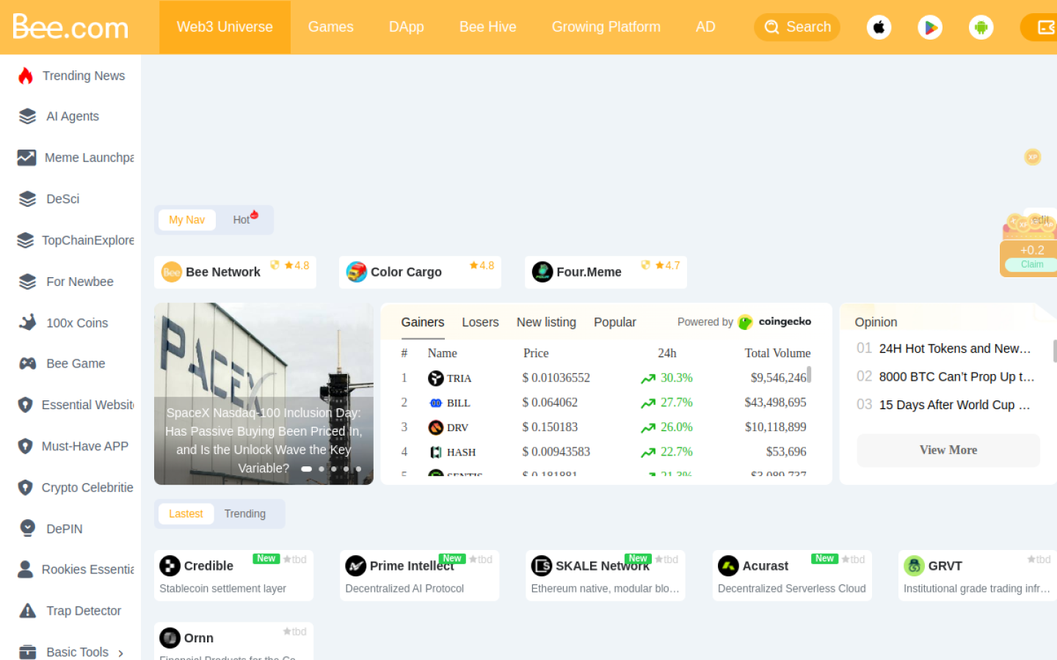The width and height of the screenshot is (1057, 660).
Task: Open the Bee Game controller icon
Action: (27, 364)
